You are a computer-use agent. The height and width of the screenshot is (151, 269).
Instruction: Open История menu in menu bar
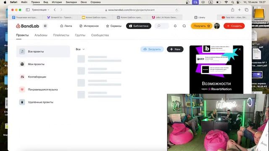coord(57,2)
